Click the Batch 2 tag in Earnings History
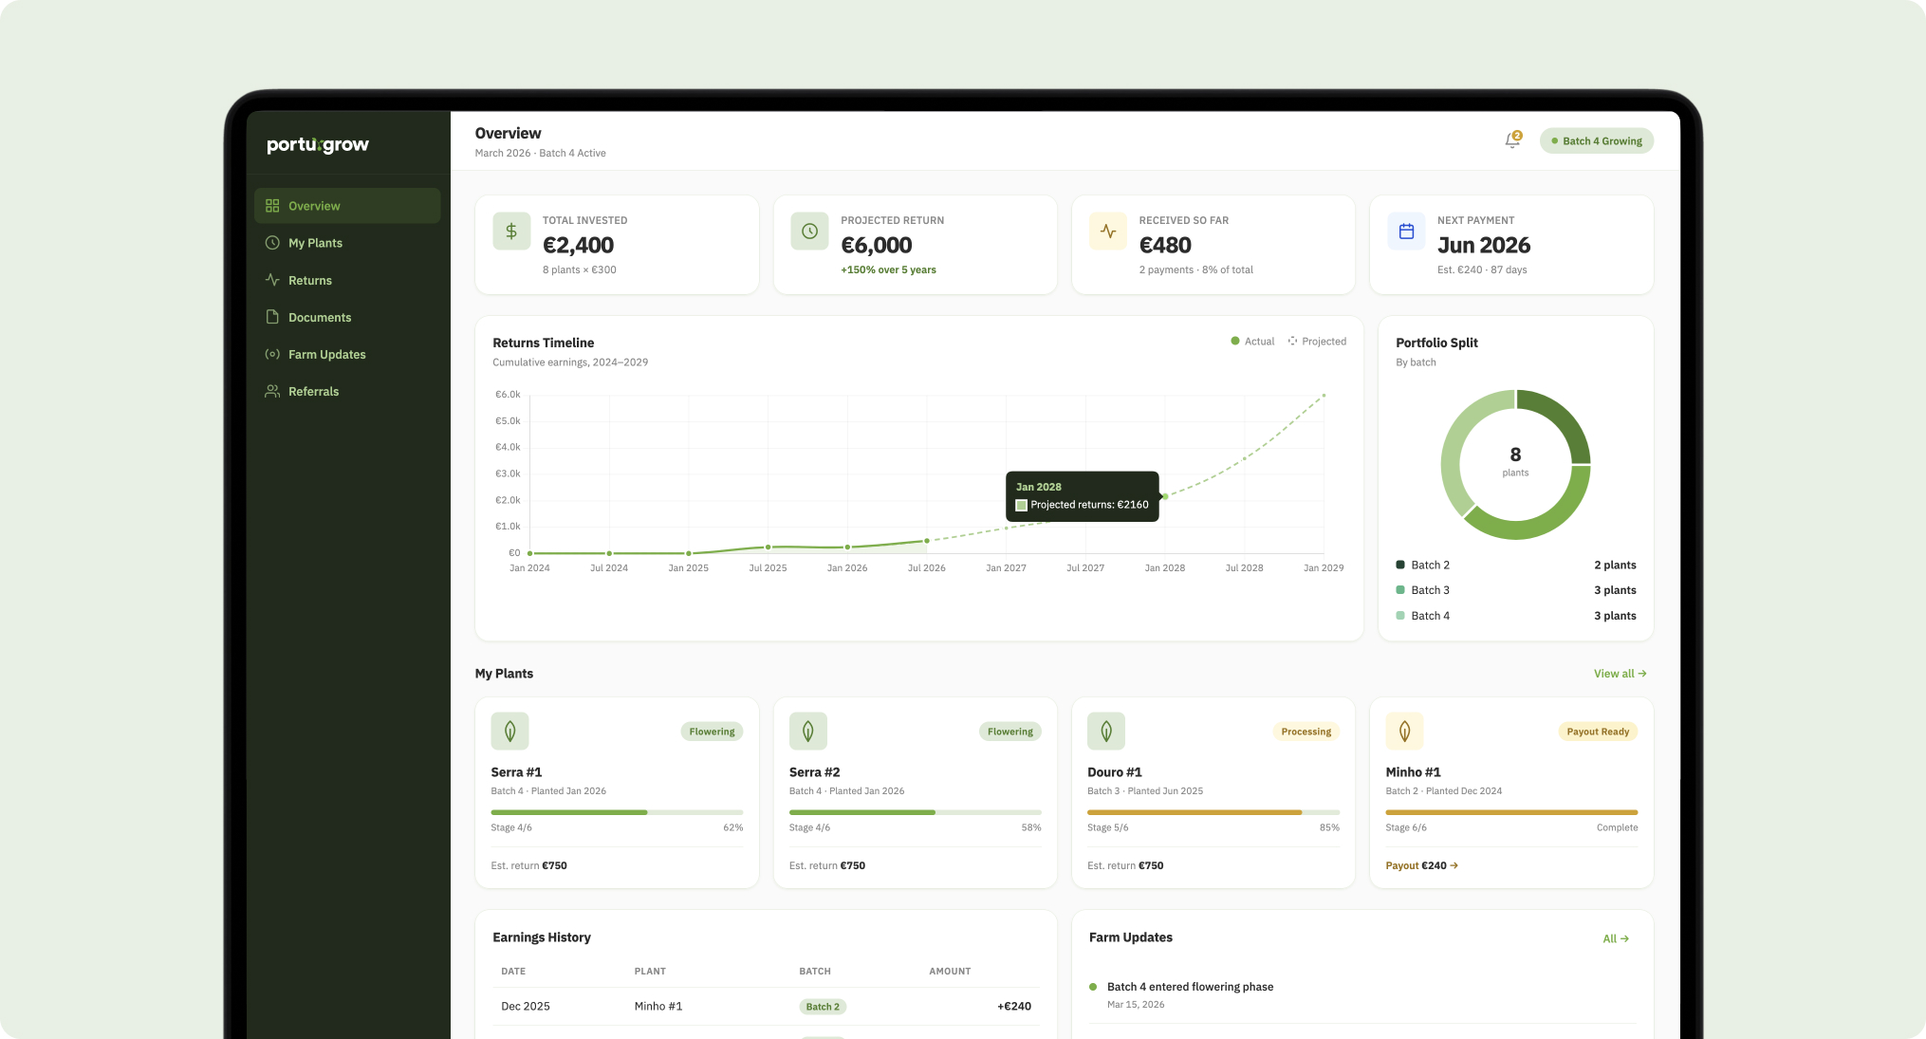 [822, 1006]
